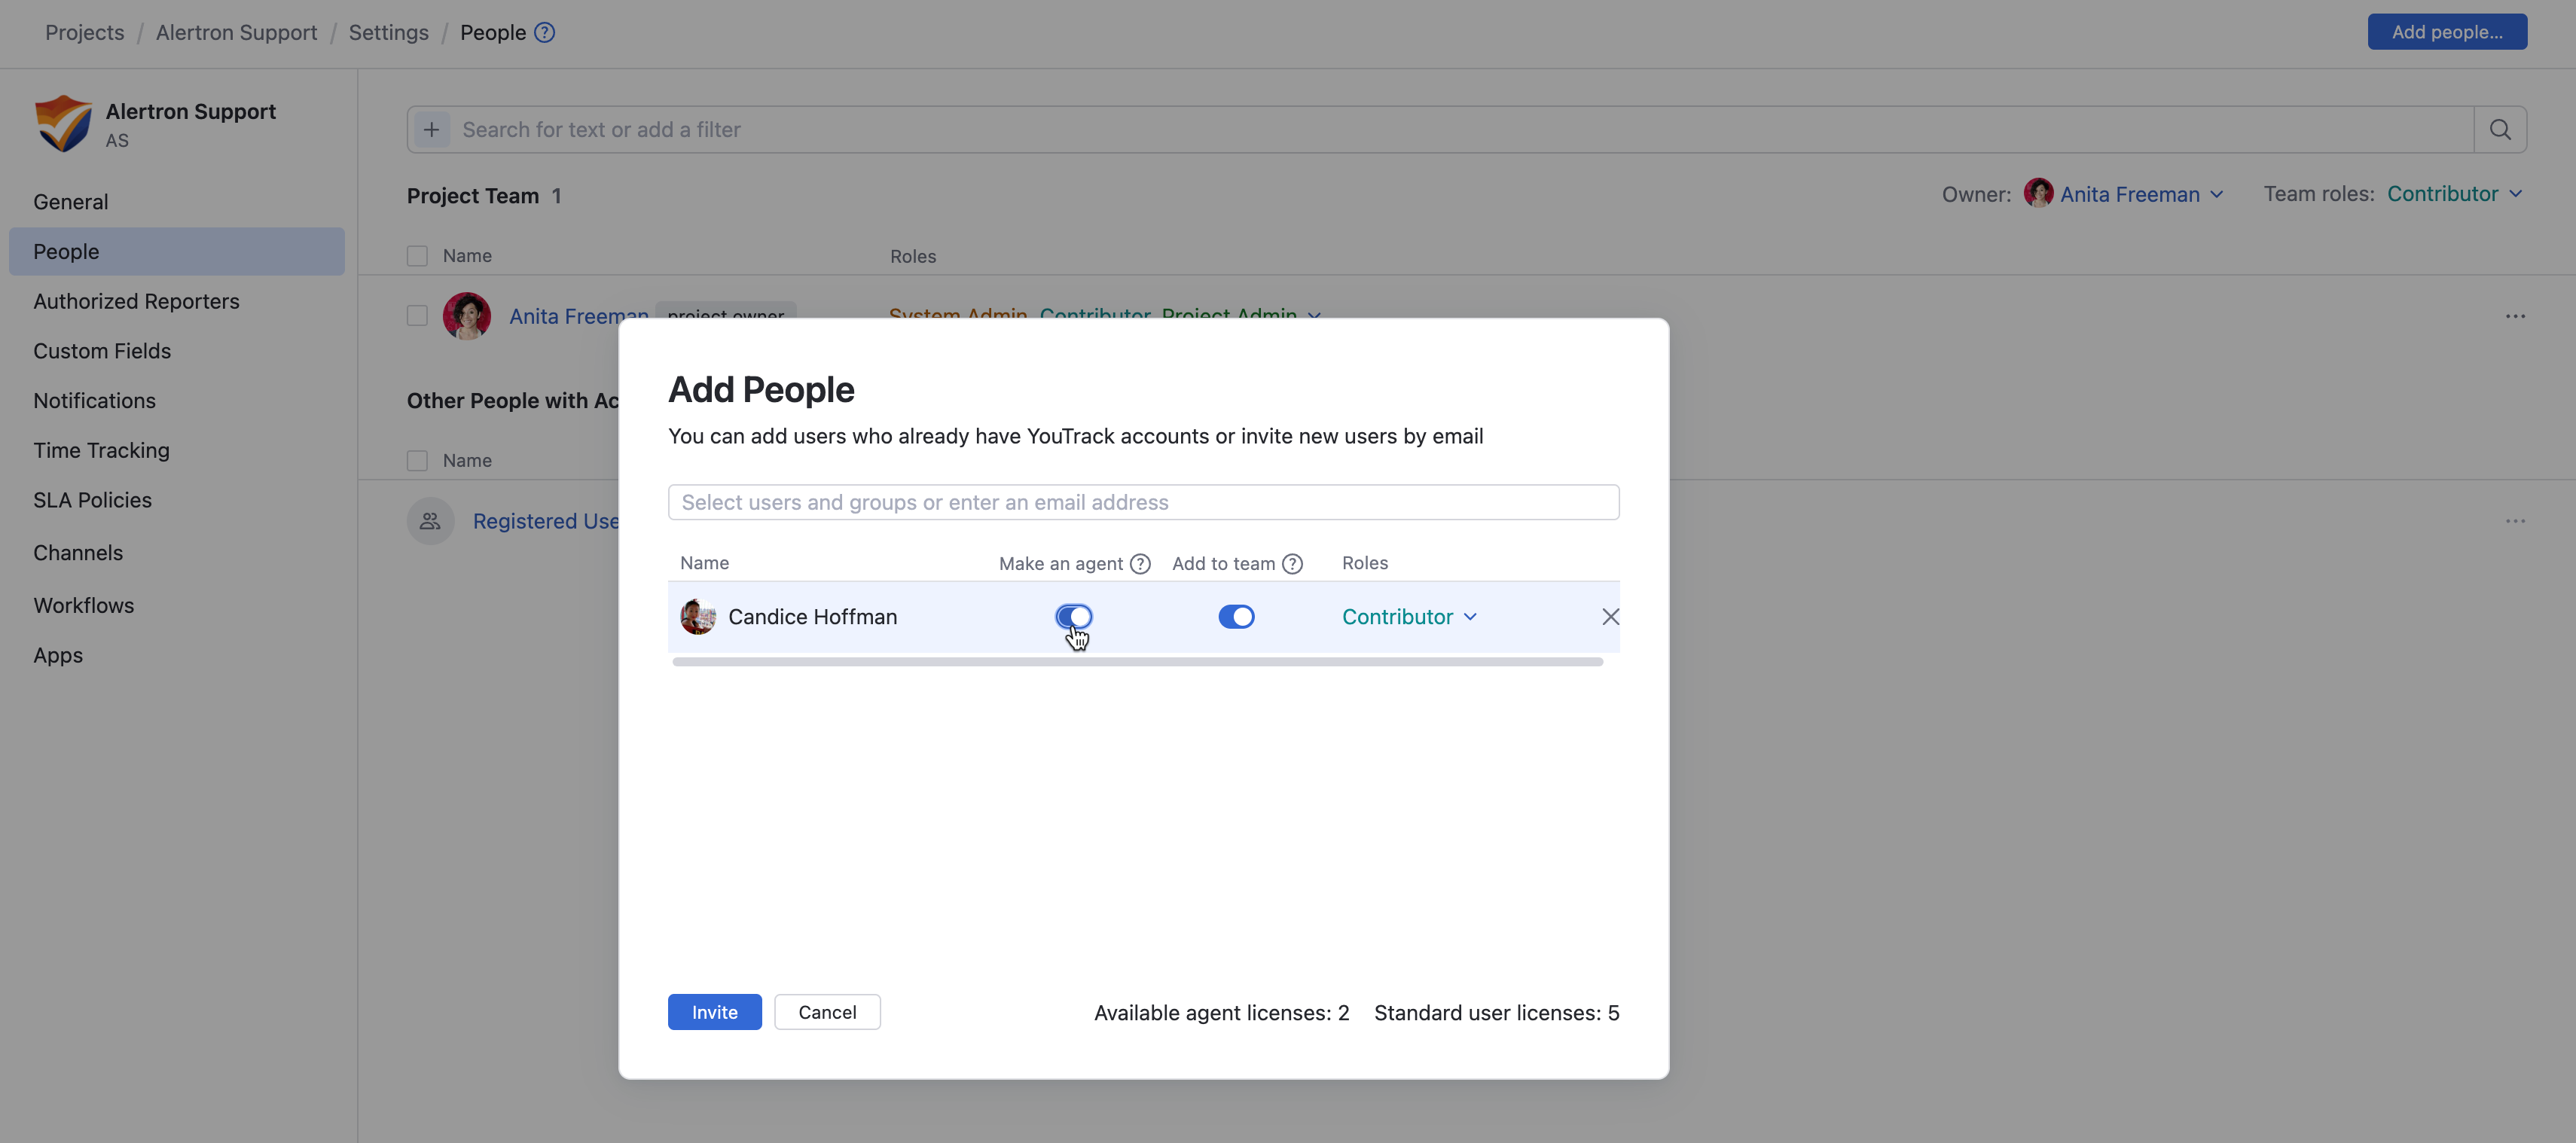Click the Cancel button
Screen dimensions: 2576x1143
[827, 1012]
